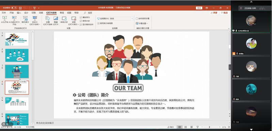Click the Save icon in title bar
272x131 pixels.
20,8
